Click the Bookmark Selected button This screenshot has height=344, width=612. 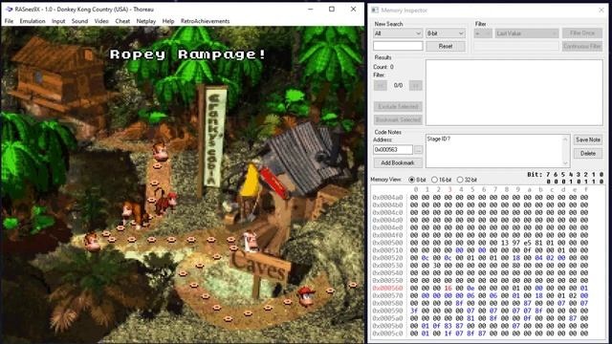(398, 119)
